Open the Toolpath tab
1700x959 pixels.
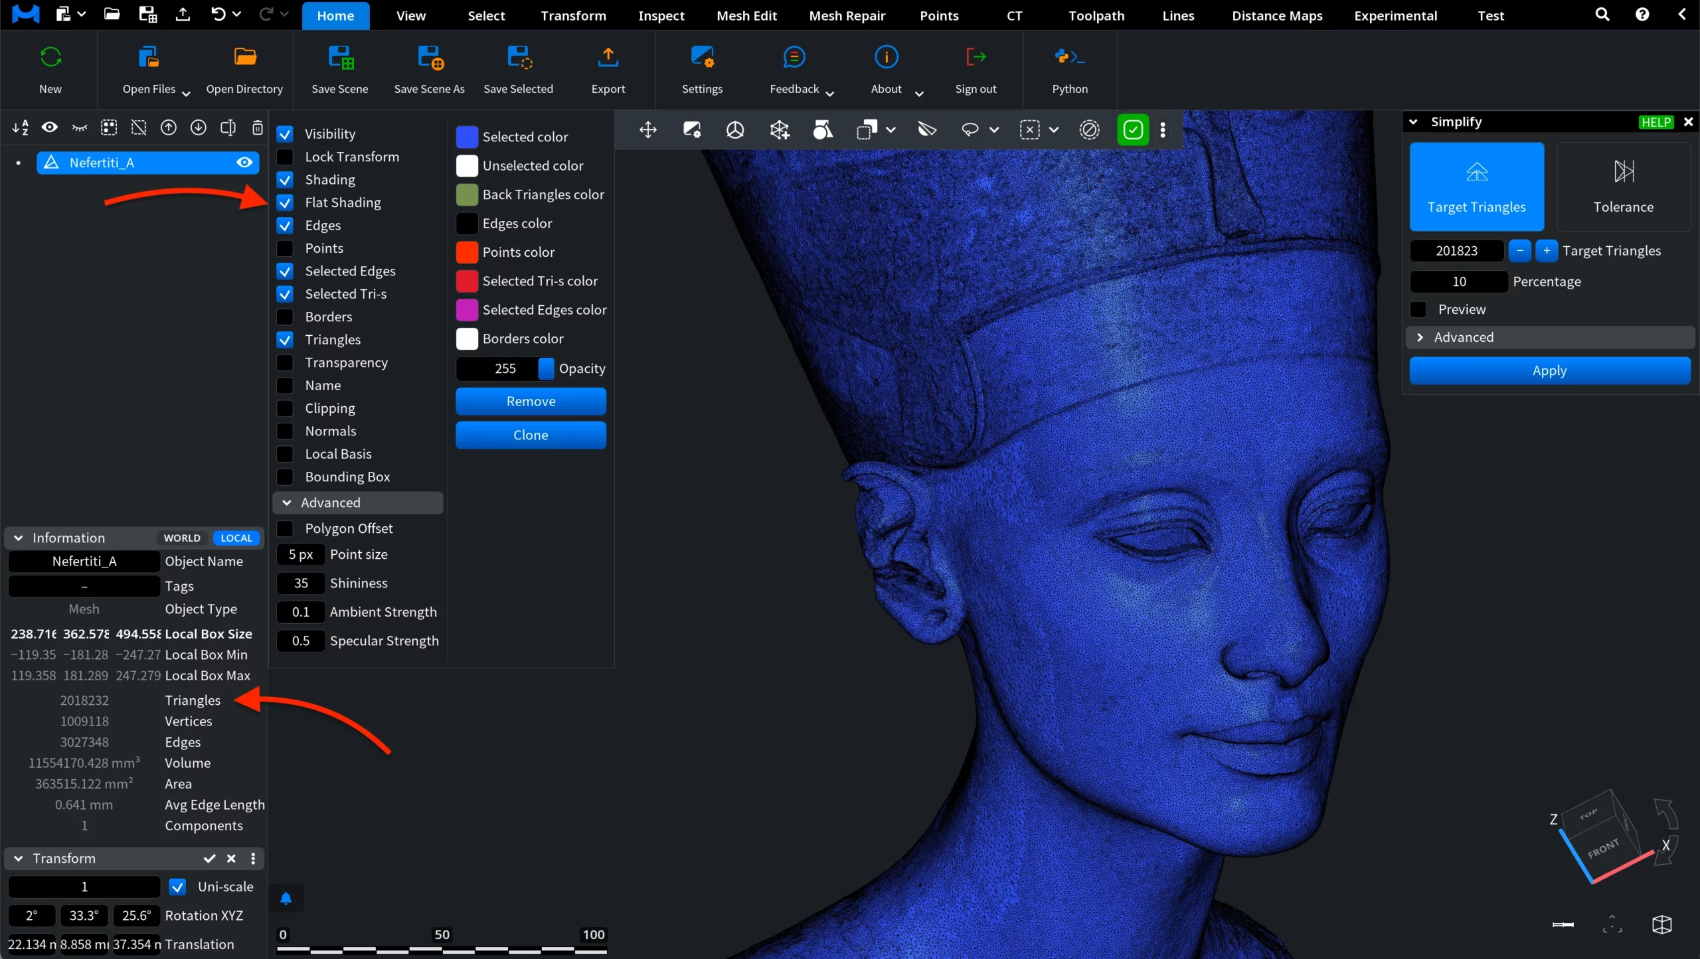pos(1096,15)
